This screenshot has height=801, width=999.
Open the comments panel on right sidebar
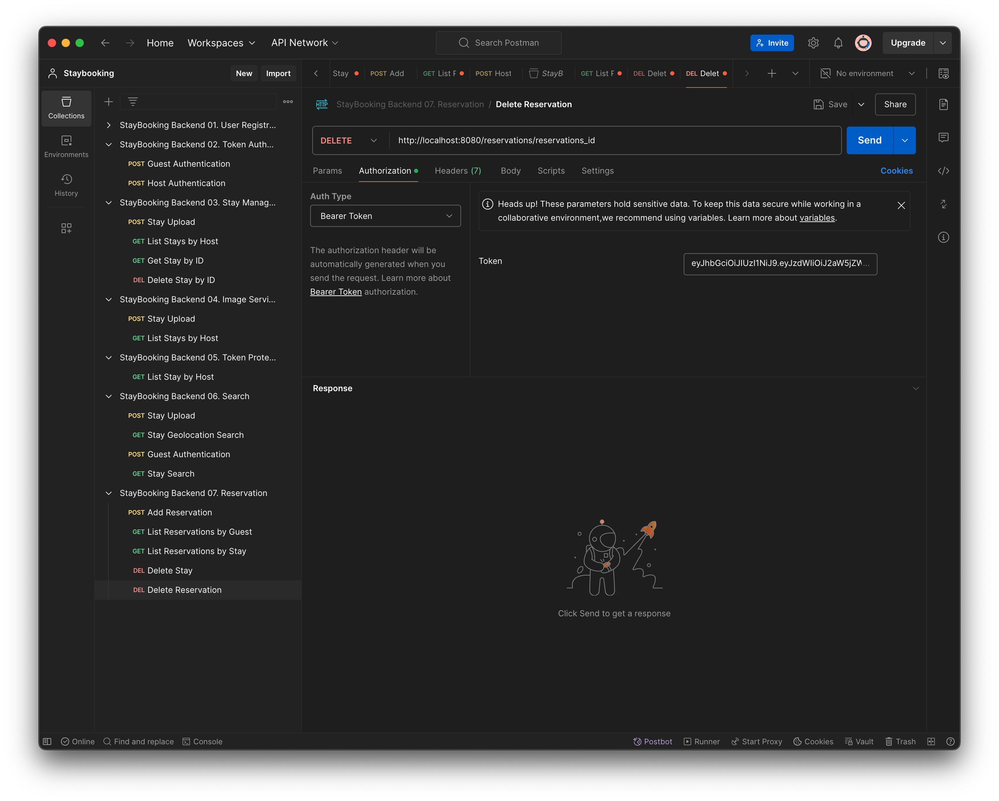[943, 137]
